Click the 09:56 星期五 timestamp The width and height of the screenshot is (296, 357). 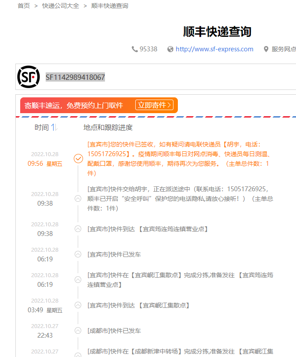(x=45, y=164)
